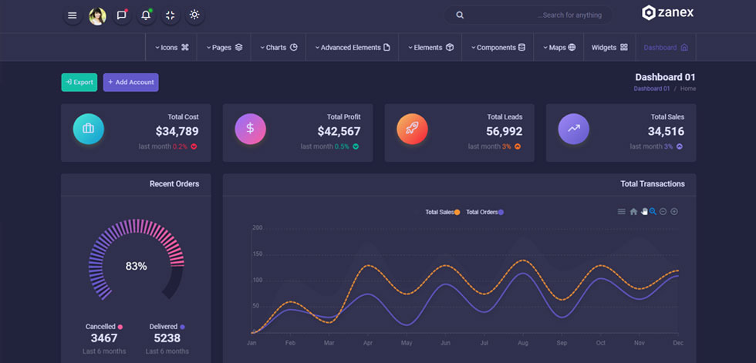The image size is (756, 363).
Task: Open the Widgets menu item
Action: [609, 47]
